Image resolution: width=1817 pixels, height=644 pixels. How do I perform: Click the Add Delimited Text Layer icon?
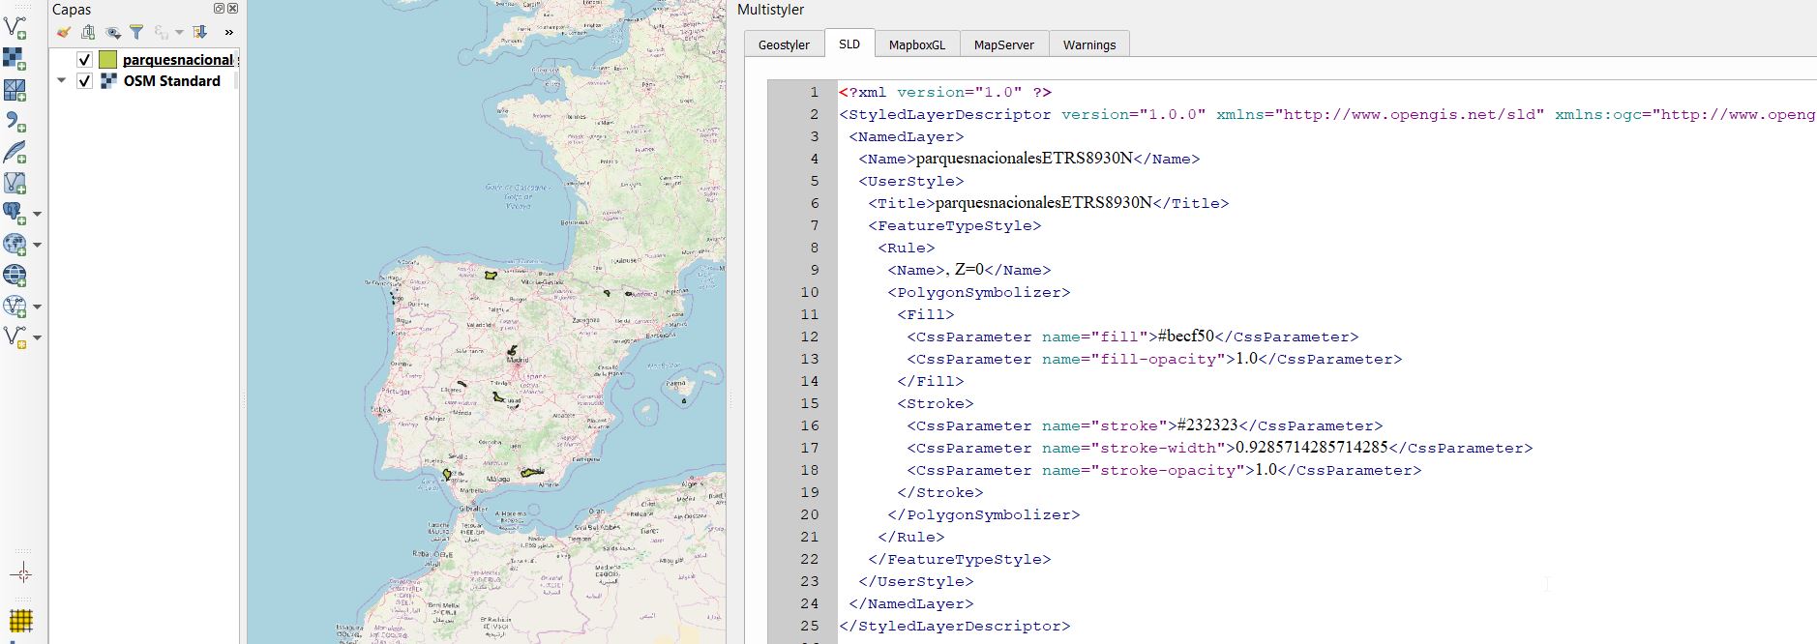point(15,121)
